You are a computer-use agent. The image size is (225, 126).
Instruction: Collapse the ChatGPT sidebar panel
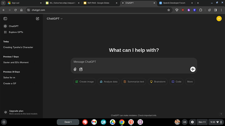5,19
